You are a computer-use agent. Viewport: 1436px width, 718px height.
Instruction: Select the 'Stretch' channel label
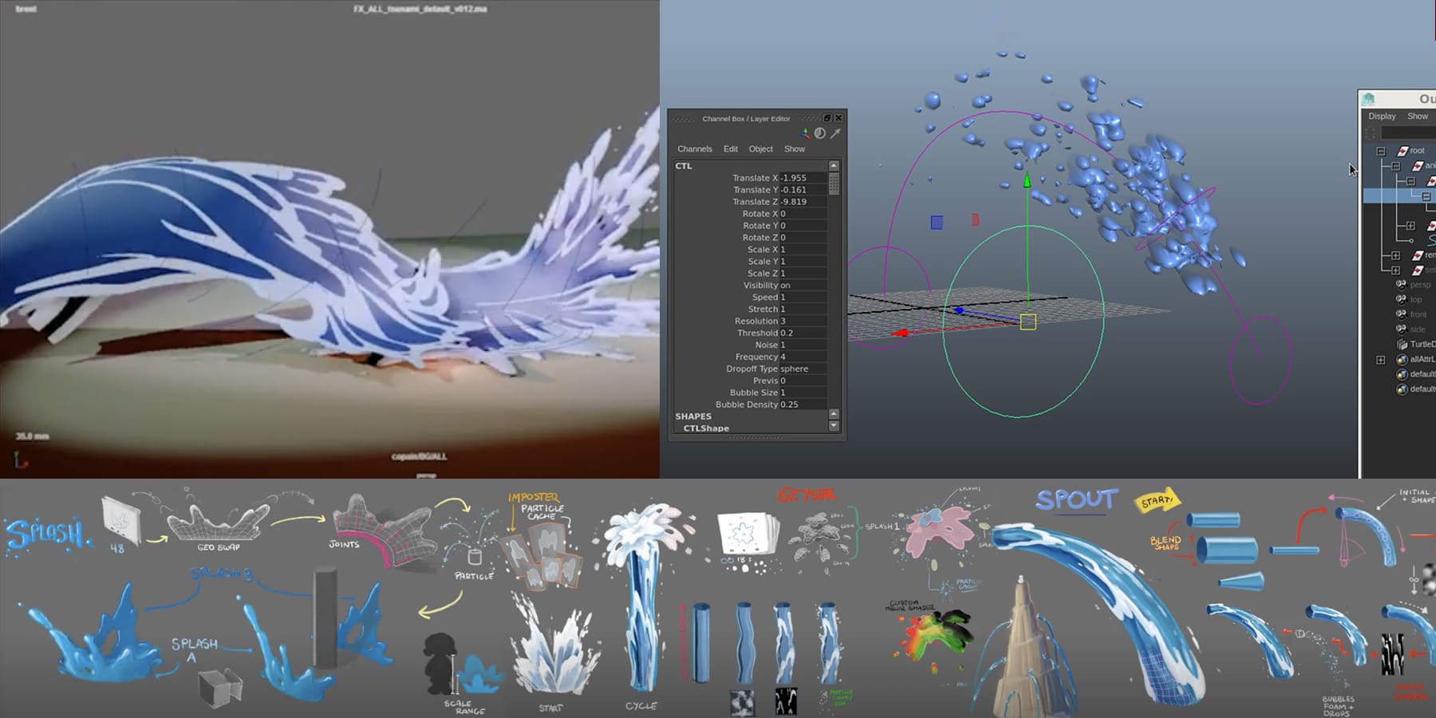(762, 309)
